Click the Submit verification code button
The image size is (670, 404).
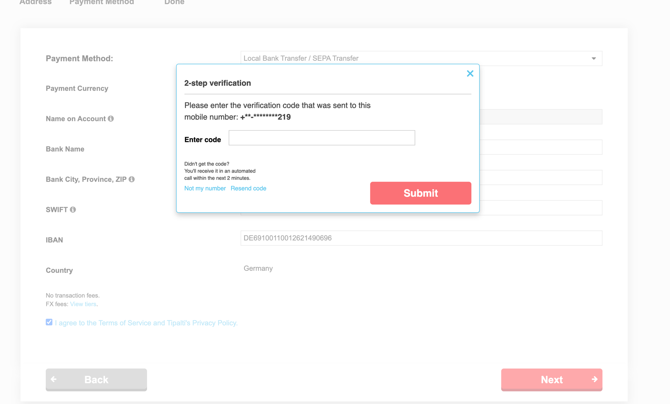[420, 193]
